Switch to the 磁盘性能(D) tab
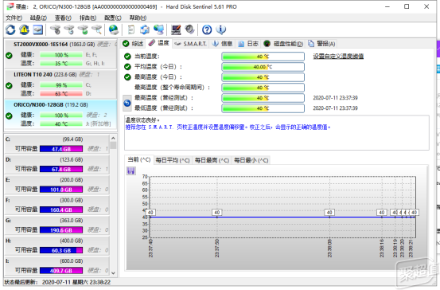This screenshot has height=290, width=440. [x=283, y=44]
